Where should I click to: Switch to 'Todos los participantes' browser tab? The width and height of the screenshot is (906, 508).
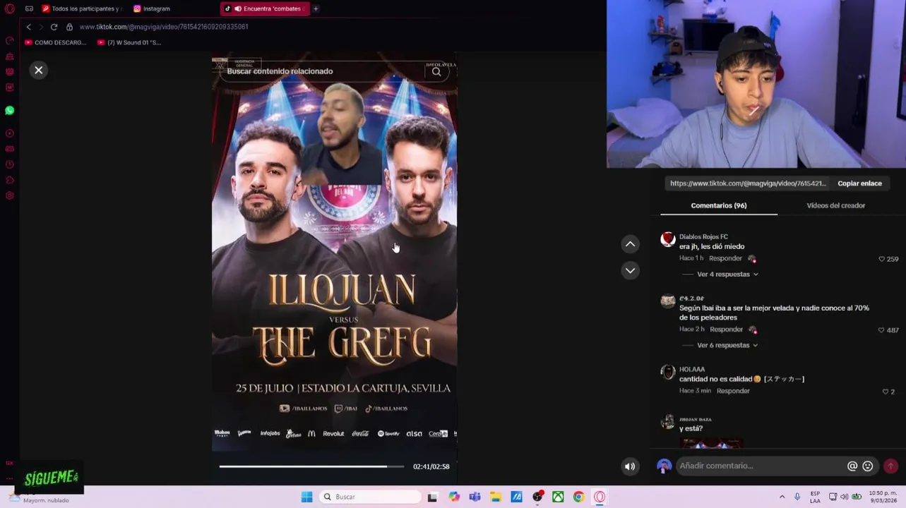point(82,8)
